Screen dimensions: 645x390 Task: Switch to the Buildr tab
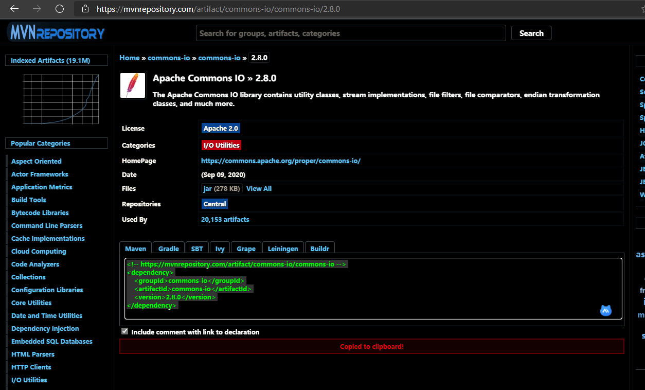(320, 249)
